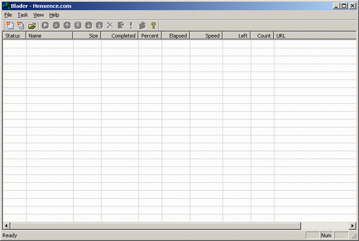Click the Stop task circle-X icon

coord(56,25)
